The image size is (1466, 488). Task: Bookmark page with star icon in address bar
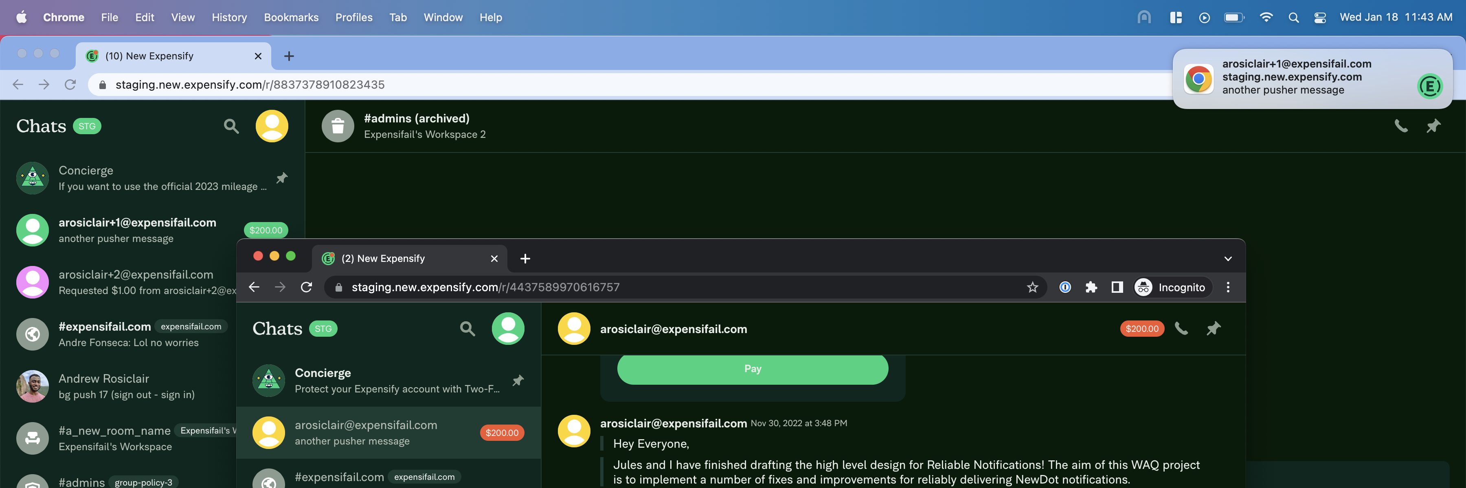pyautogui.click(x=1032, y=288)
